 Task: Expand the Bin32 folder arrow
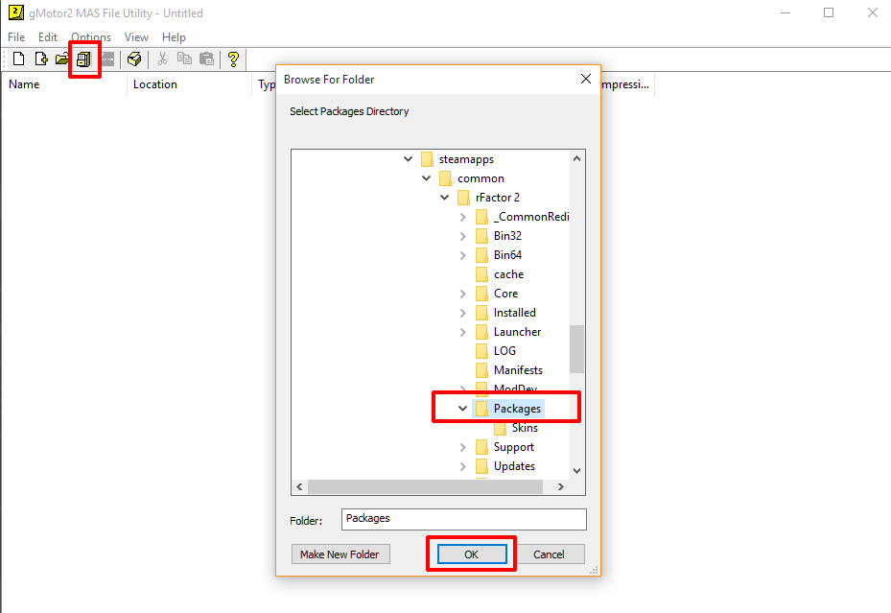point(462,236)
